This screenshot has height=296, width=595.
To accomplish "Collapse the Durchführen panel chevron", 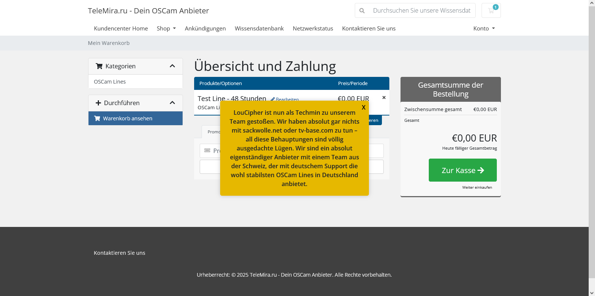I will pos(172,103).
